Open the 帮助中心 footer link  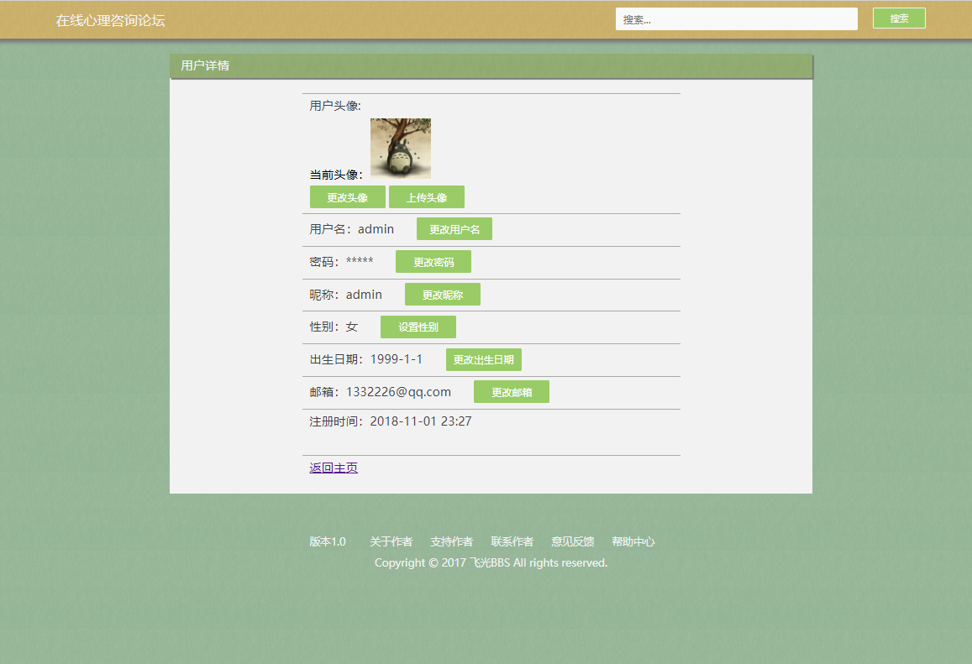pos(633,541)
